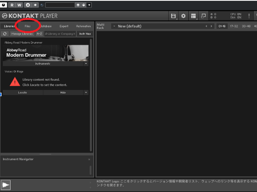Click the Abbey Road Modern Drummer title text
The width and height of the screenshot is (257, 192).
click(23, 42)
